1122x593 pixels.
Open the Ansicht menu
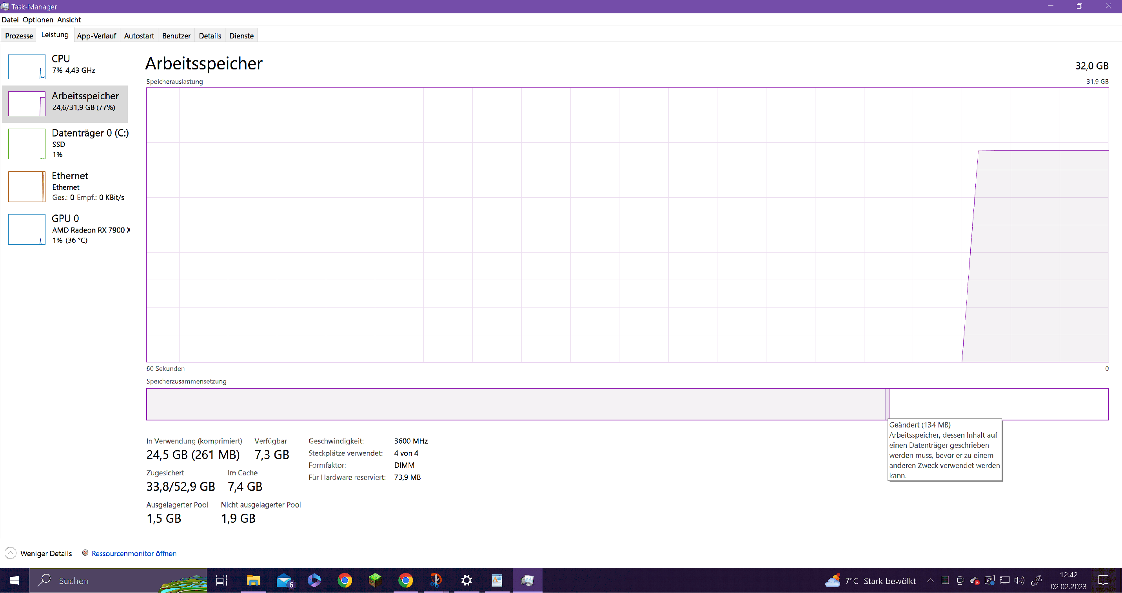click(69, 20)
